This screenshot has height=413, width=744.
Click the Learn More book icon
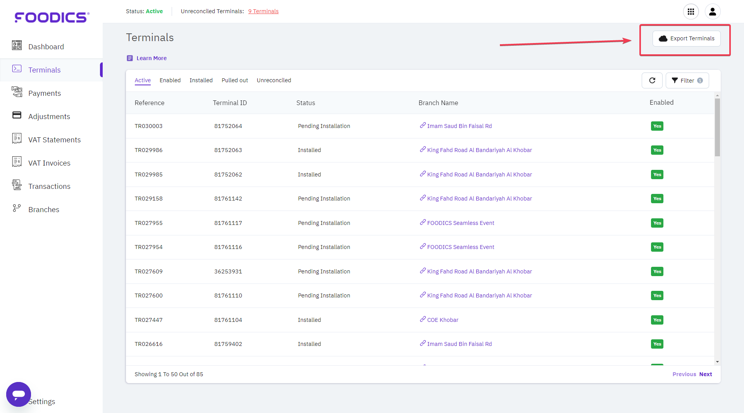tap(130, 58)
